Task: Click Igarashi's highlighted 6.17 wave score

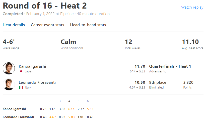Action: click(x=71, y=109)
